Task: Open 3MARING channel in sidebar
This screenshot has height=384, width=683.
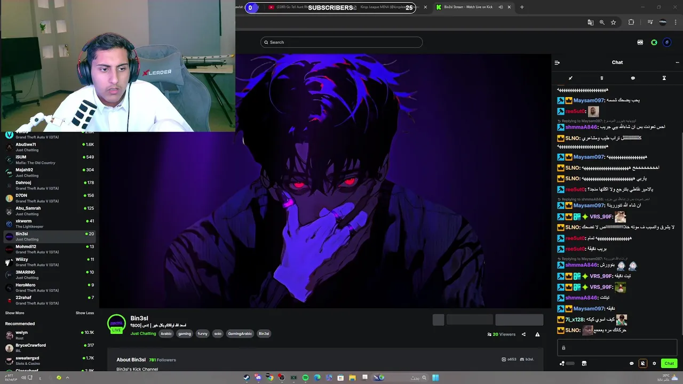Action: tap(49, 275)
